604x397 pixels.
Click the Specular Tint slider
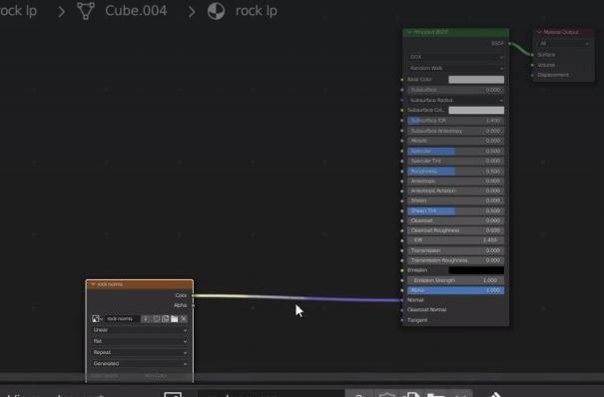click(455, 161)
